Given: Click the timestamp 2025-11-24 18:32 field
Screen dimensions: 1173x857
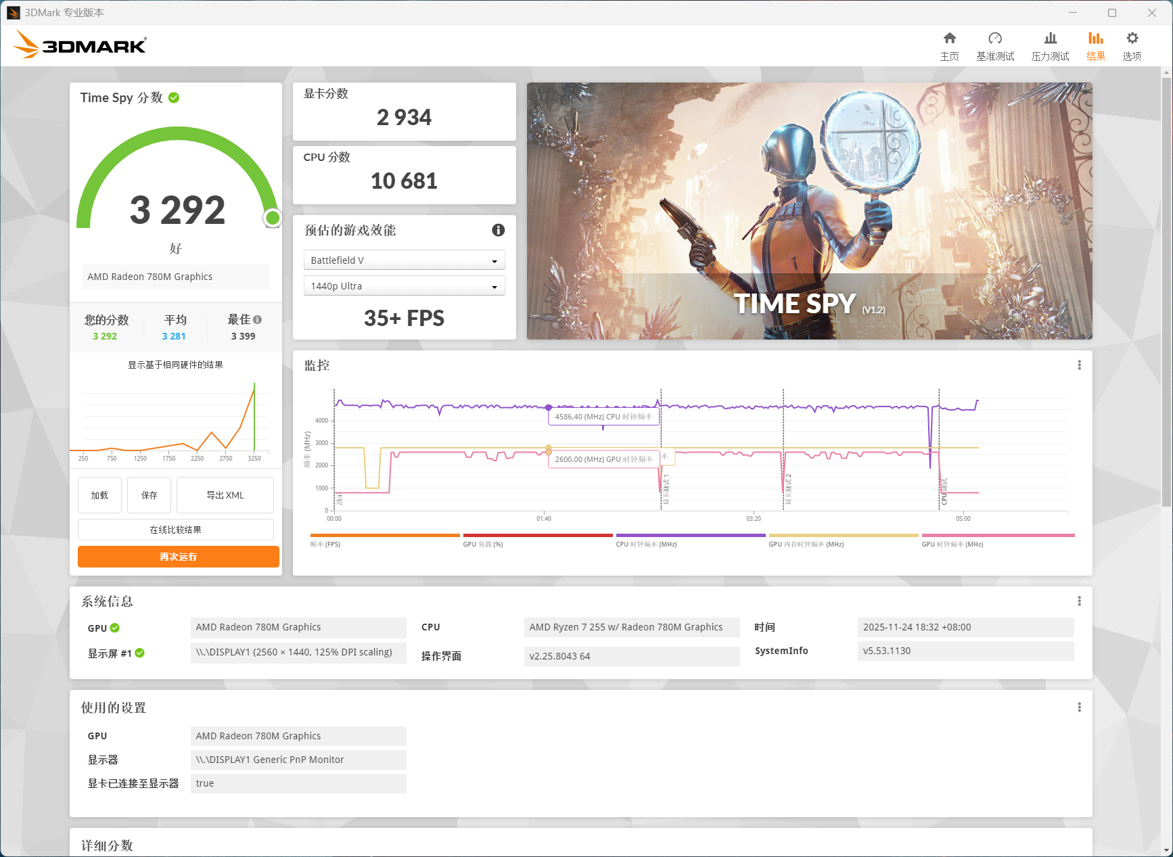Looking at the screenshot, I should [965, 627].
